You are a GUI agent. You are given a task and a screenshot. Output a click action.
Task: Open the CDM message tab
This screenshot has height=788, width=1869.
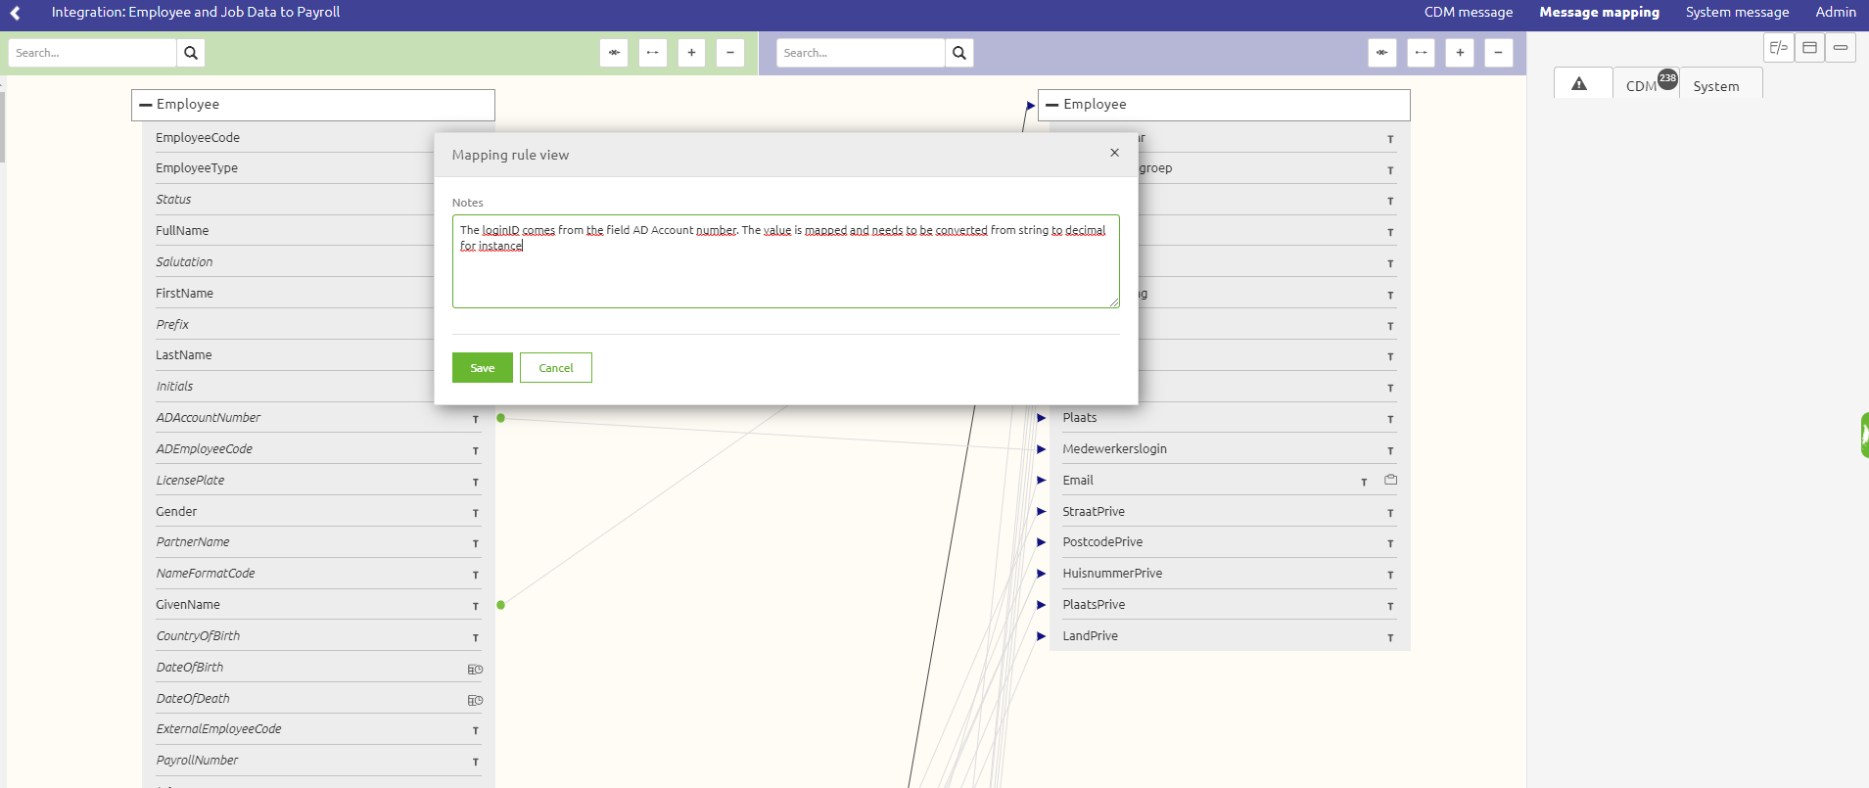(x=1469, y=13)
